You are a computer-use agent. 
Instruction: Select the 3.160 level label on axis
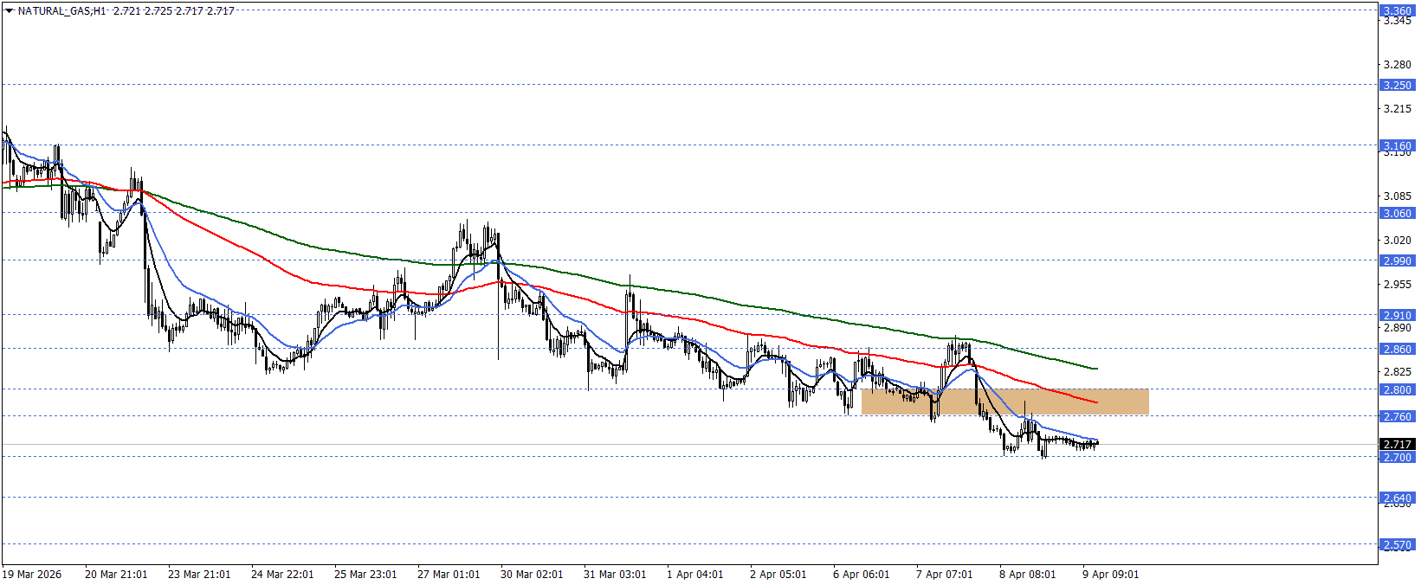pyautogui.click(x=1396, y=145)
